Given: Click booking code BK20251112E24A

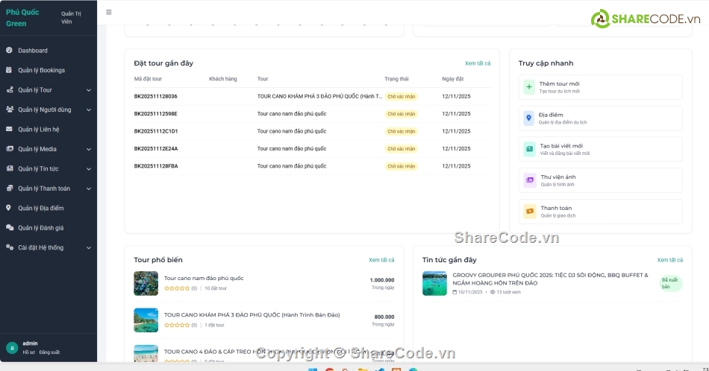Looking at the screenshot, I should pos(156,148).
